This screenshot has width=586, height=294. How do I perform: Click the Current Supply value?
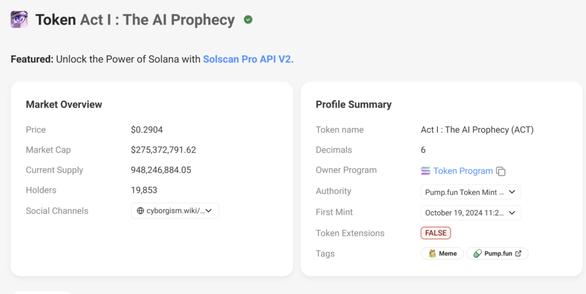tap(161, 170)
